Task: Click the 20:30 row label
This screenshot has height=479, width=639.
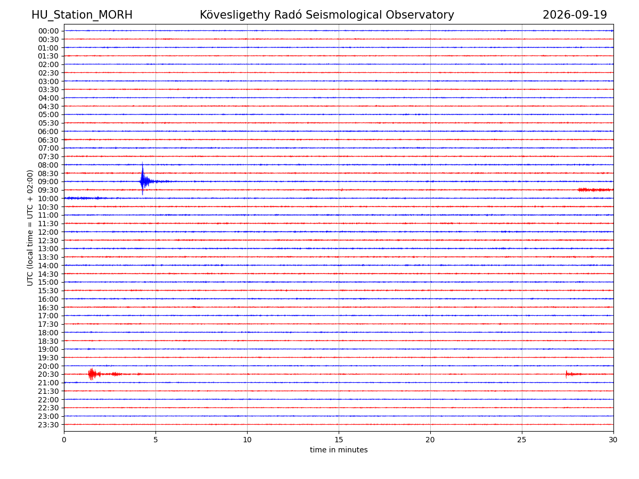Action: (x=48, y=375)
